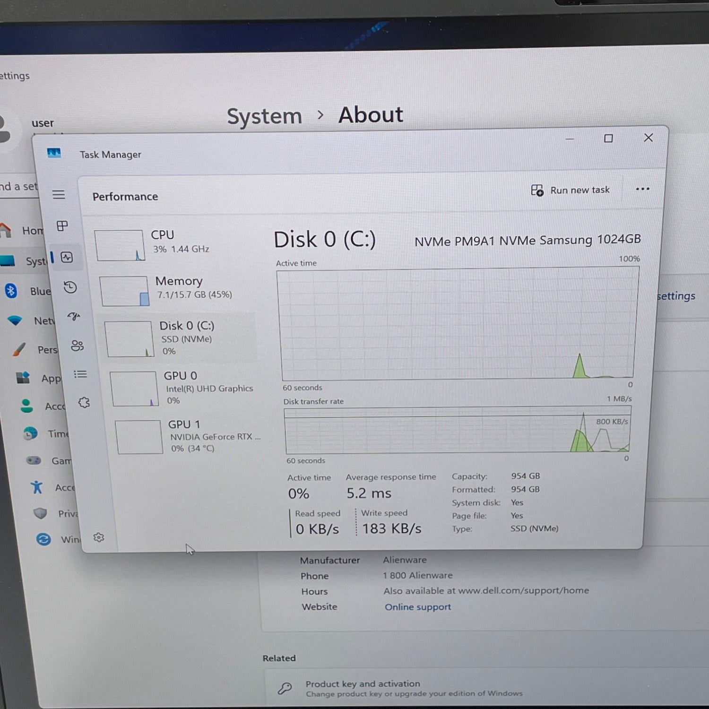The image size is (709, 709).
Task: Open the Startup apps page icon
Action: (74, 316)
